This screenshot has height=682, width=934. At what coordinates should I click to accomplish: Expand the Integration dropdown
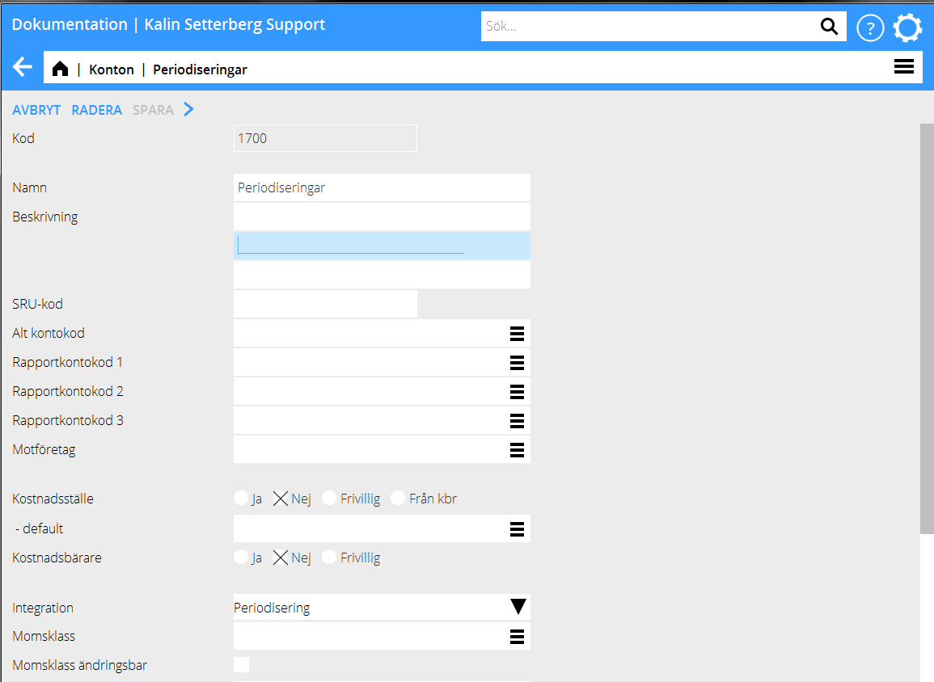click(x=518, y=608)
